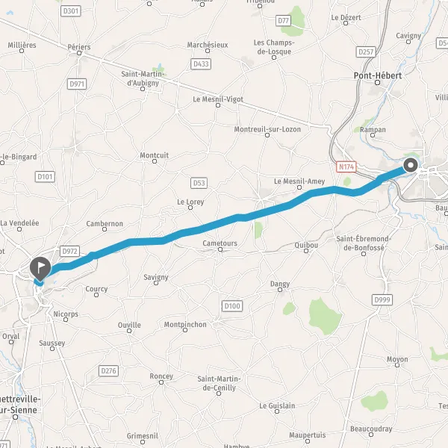This screenshot has height=448, width=448.
Task: Click the Saint-Martin-d'Aubigny label
Action: [x=143, y=78]
